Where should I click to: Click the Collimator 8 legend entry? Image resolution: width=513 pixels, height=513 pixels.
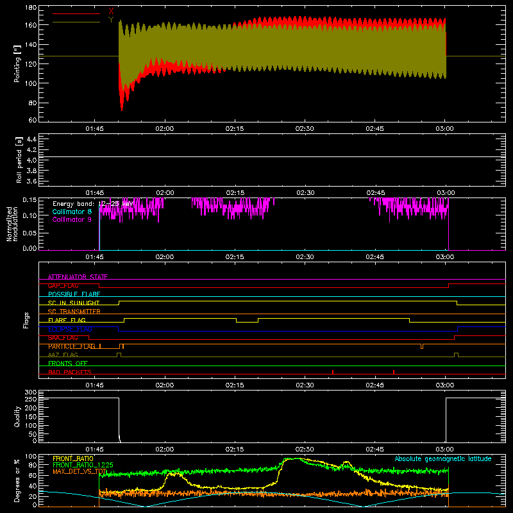(x=72, y=212)
